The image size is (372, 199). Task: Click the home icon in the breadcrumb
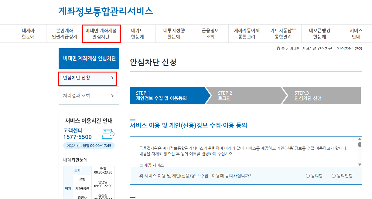(278, 48)
